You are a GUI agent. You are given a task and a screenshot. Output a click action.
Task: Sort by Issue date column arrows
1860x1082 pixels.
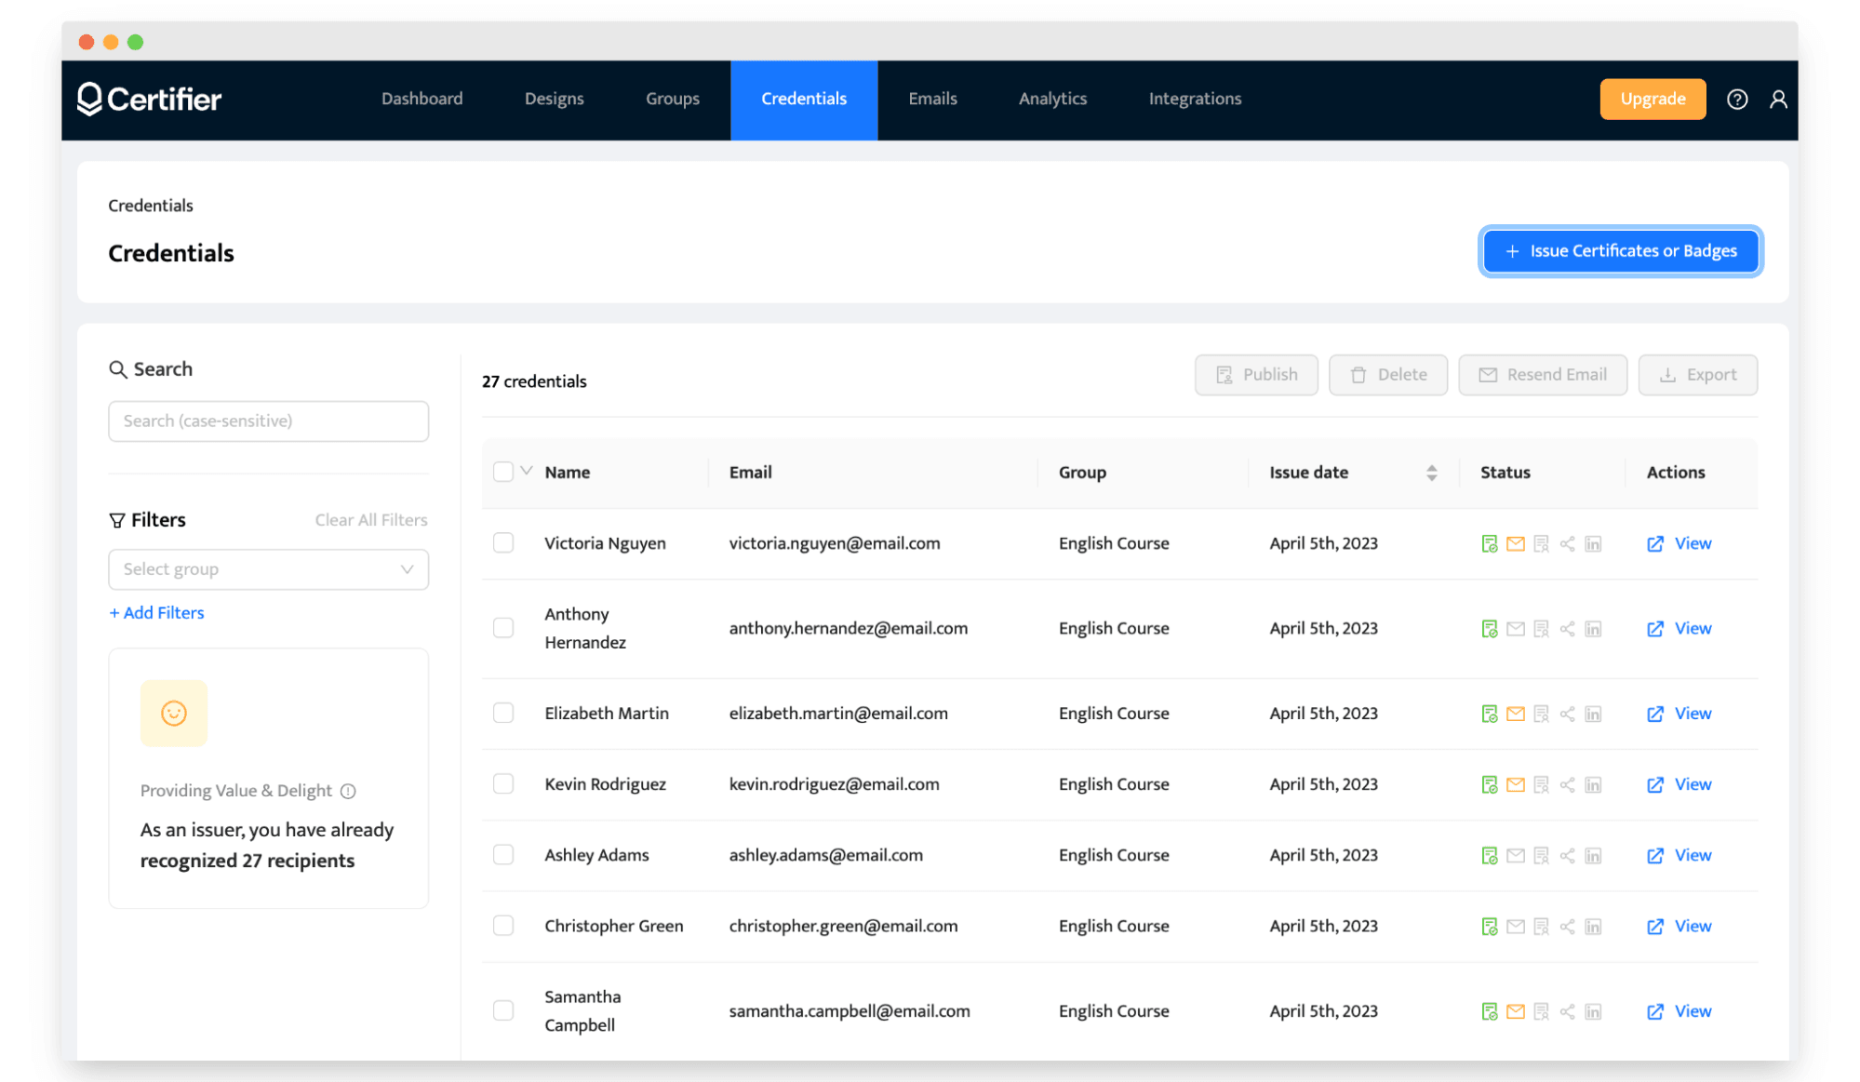click(1431, 473)
